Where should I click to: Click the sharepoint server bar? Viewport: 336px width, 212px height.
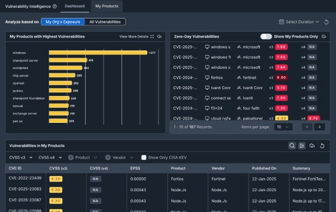(x=68, y=61)
